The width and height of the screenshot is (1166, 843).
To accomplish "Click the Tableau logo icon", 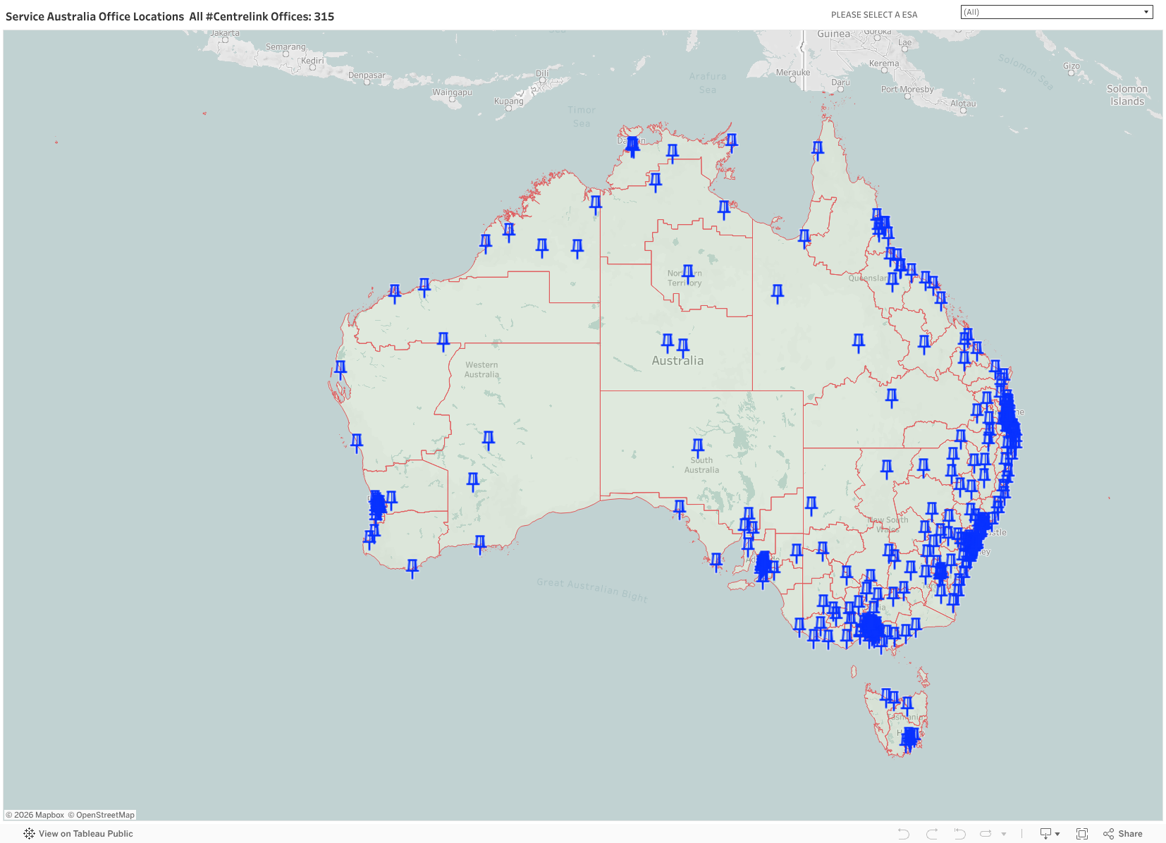I will pos(29,834).
